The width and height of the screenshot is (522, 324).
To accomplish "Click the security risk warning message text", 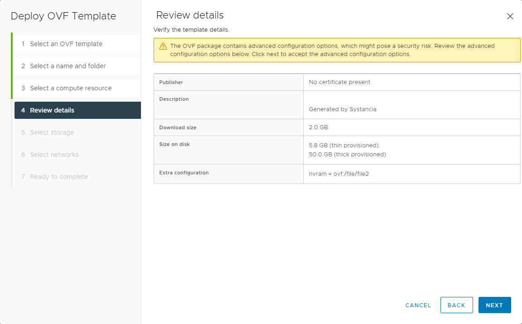I will pyautogui.click(x=332, y=50).
